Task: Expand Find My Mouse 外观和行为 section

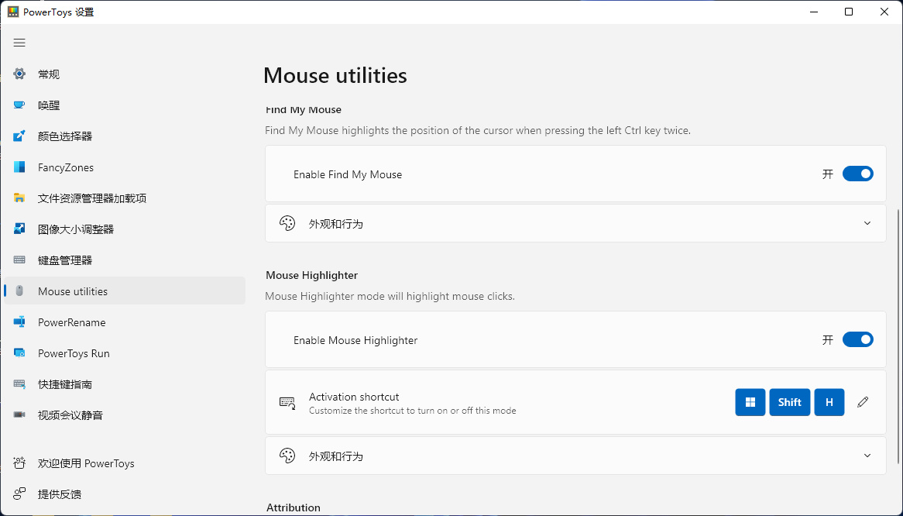Action: 867,223
